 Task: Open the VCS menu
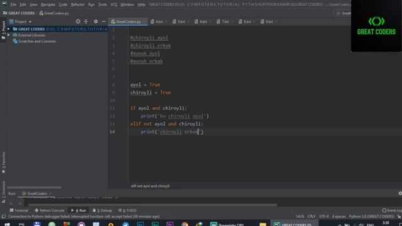coord(114,4)
